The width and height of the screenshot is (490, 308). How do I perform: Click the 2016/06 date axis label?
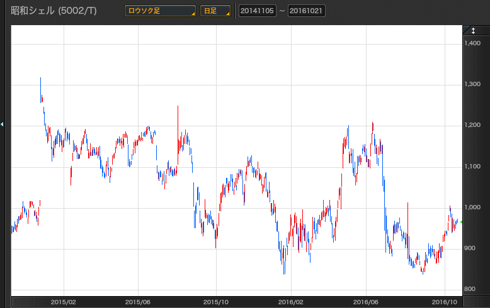(366, 302)
